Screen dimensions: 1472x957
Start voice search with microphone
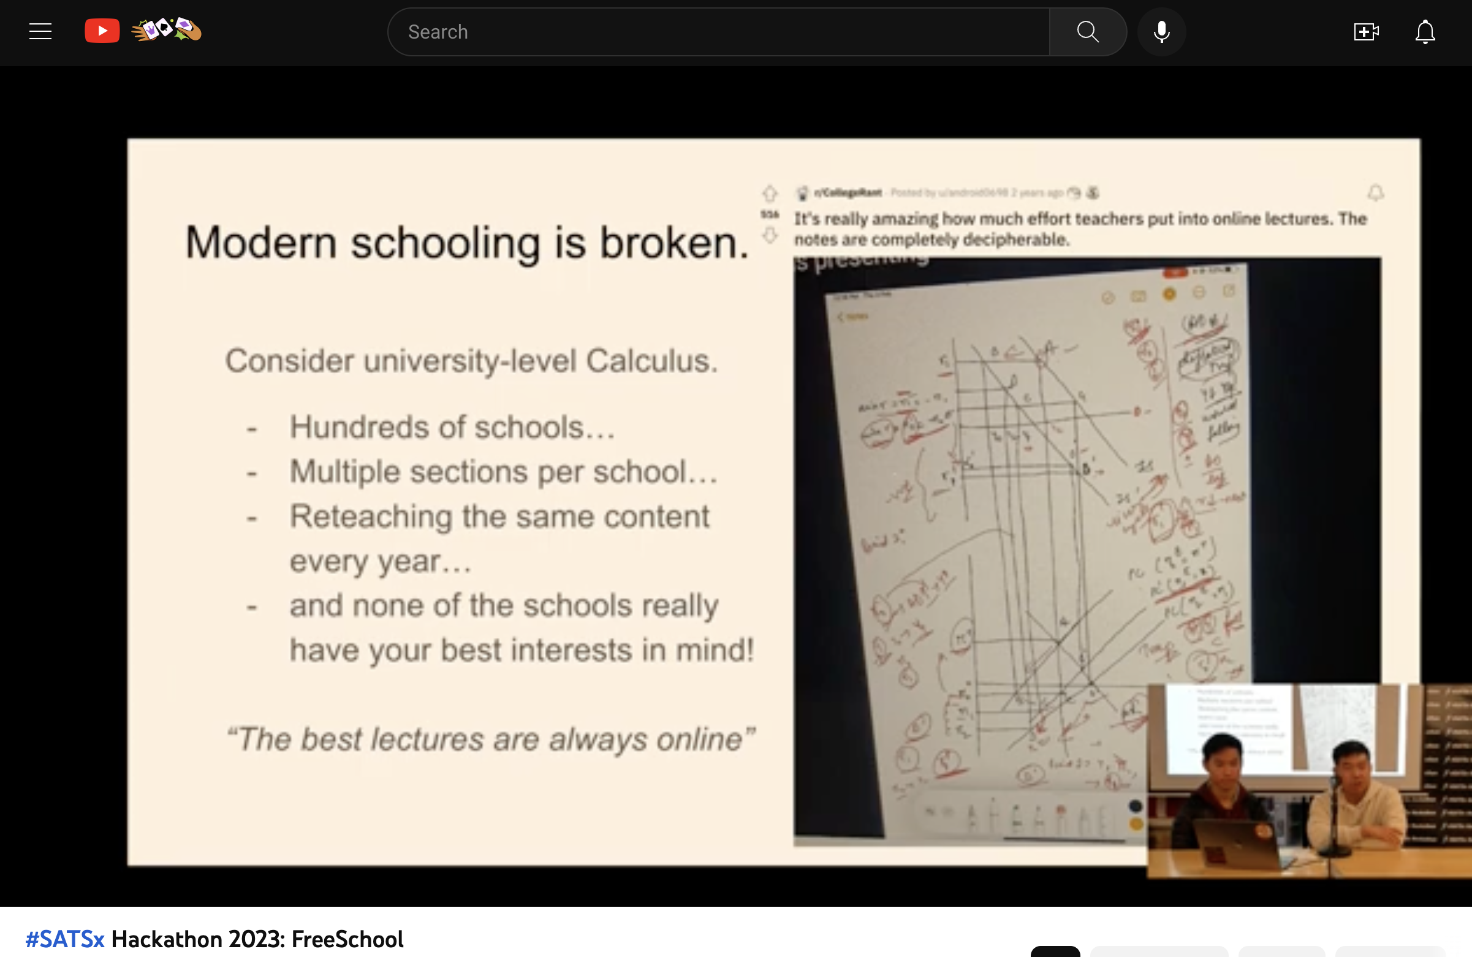[1161, 31]
